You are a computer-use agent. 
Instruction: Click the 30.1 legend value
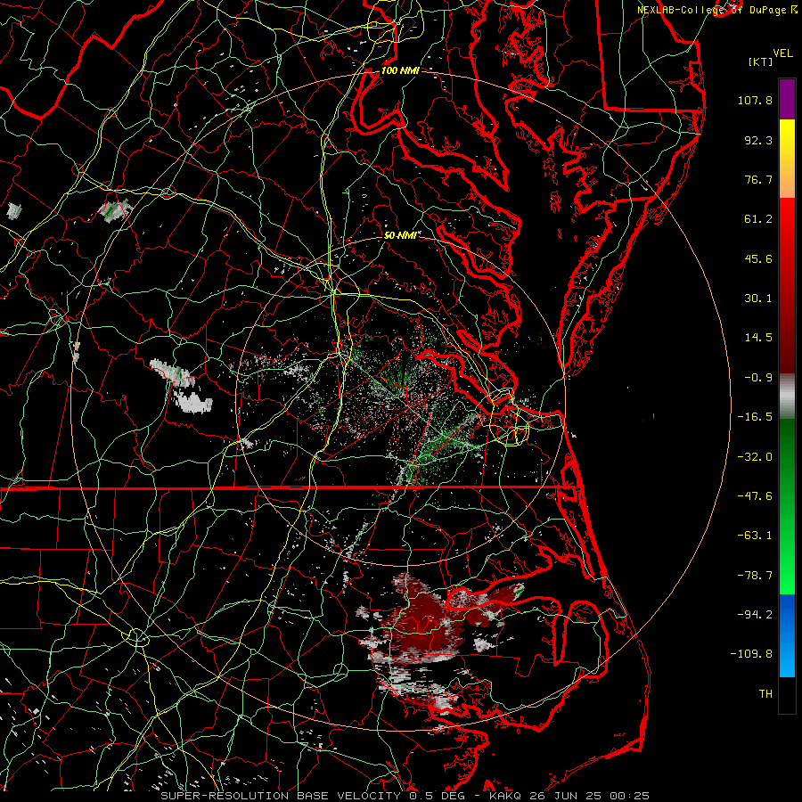click(758, 299)
